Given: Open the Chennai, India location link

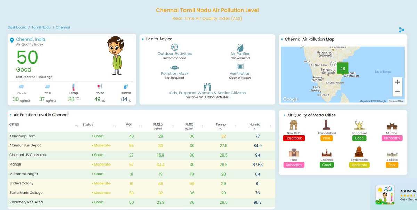Looking at the screenshot, I should (x=31, y=39).
